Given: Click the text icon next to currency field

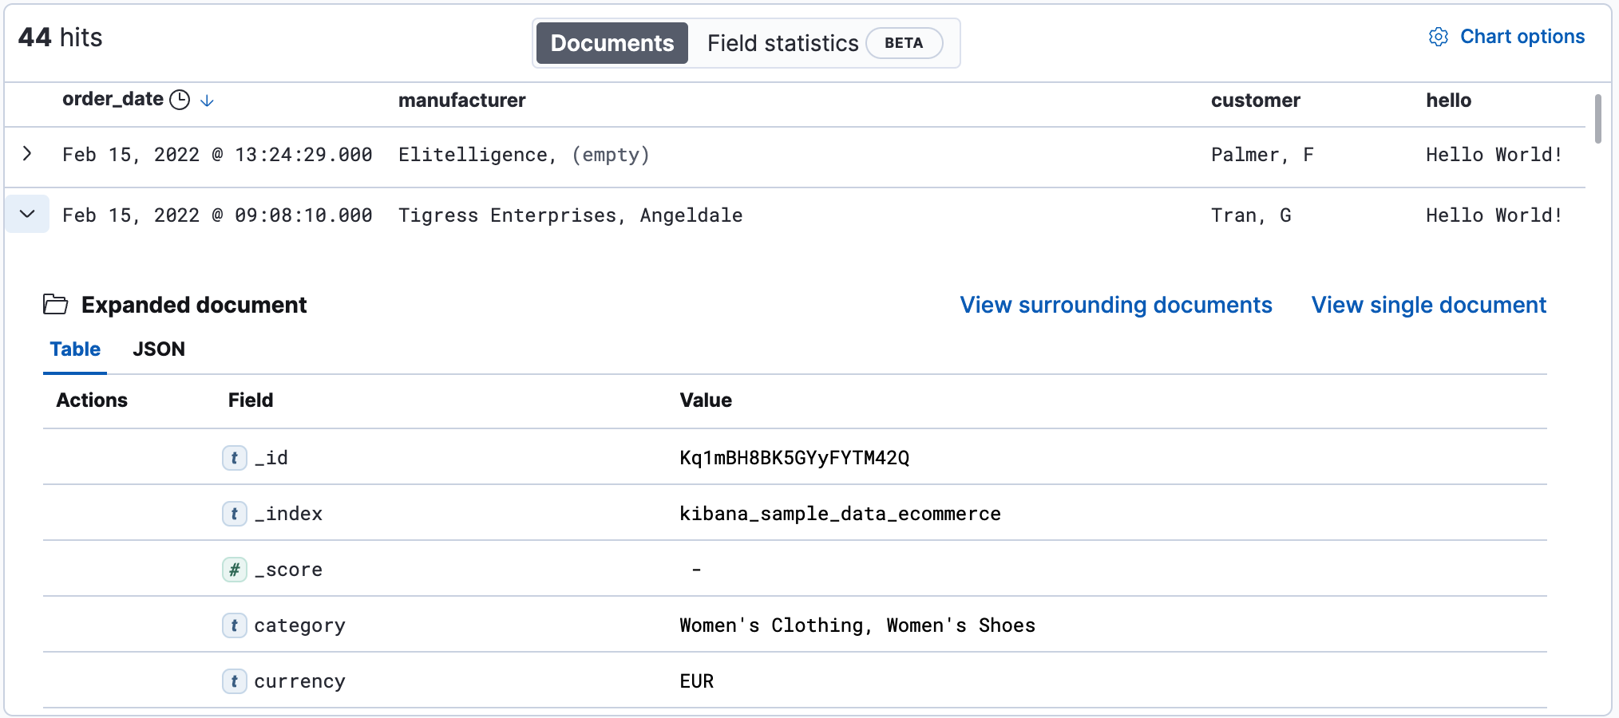Looking at the screenshot, I should pos(234,682).
